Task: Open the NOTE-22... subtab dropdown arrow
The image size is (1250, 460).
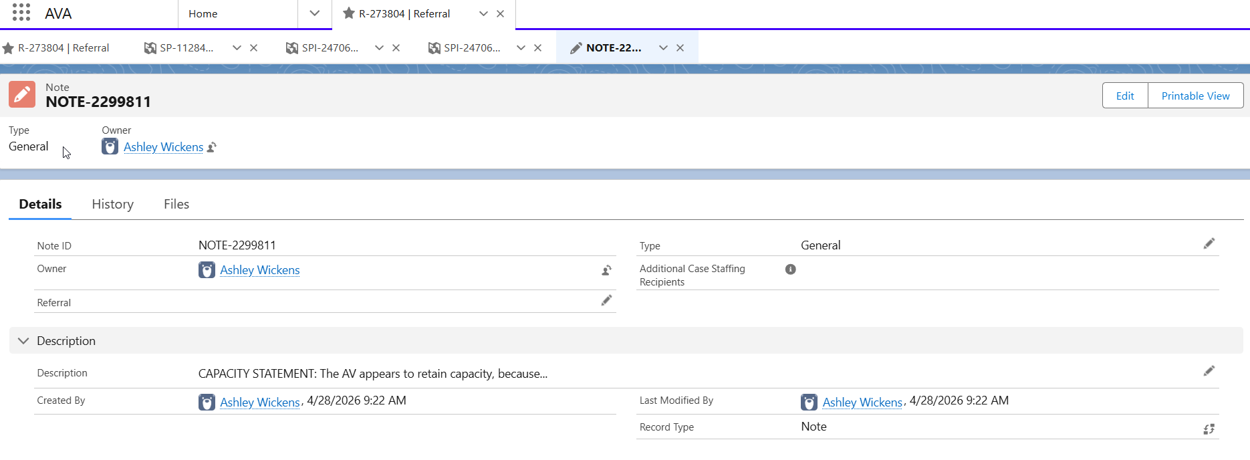Action: pyautogui.click(x=663, y=47)
